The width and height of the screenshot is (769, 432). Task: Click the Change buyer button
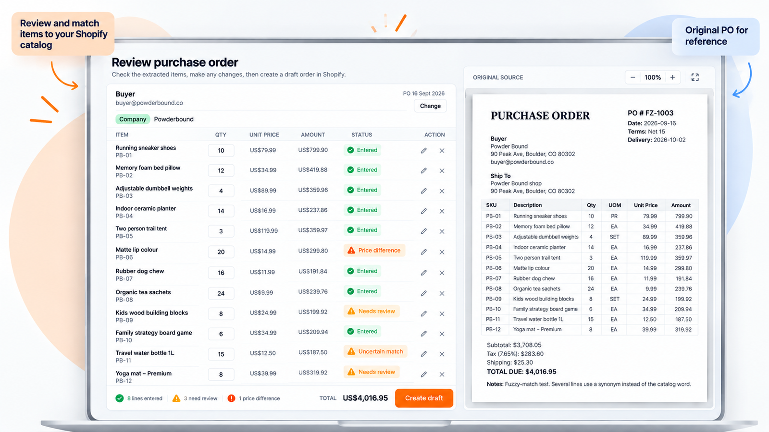[430, 106]
